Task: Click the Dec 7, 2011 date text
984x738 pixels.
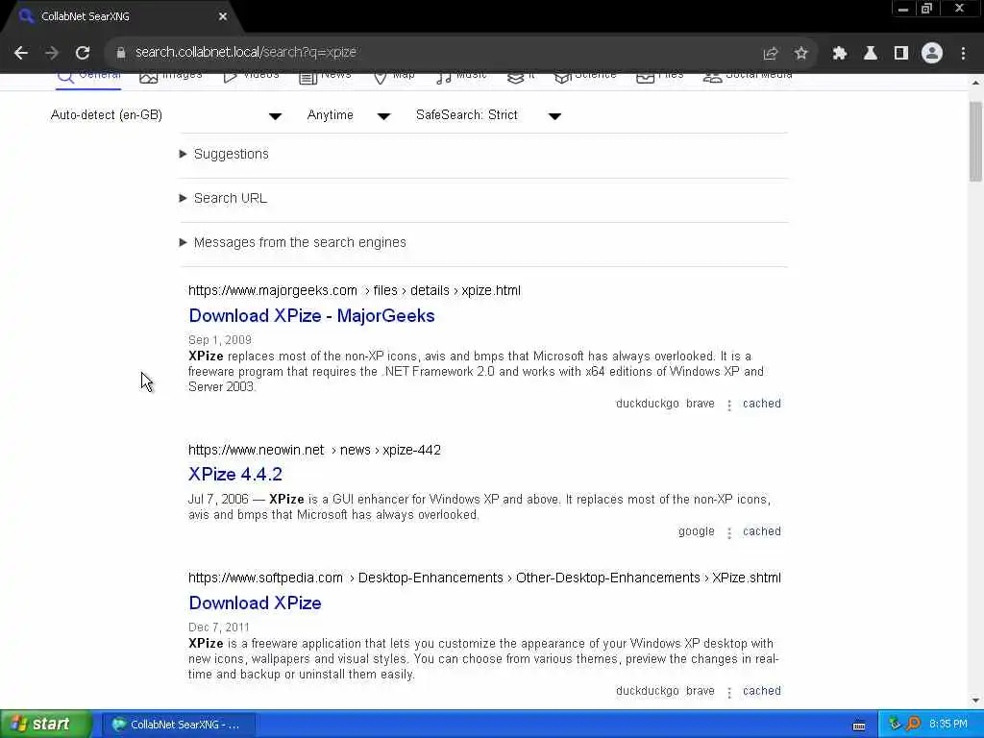Action: [219, 627]
